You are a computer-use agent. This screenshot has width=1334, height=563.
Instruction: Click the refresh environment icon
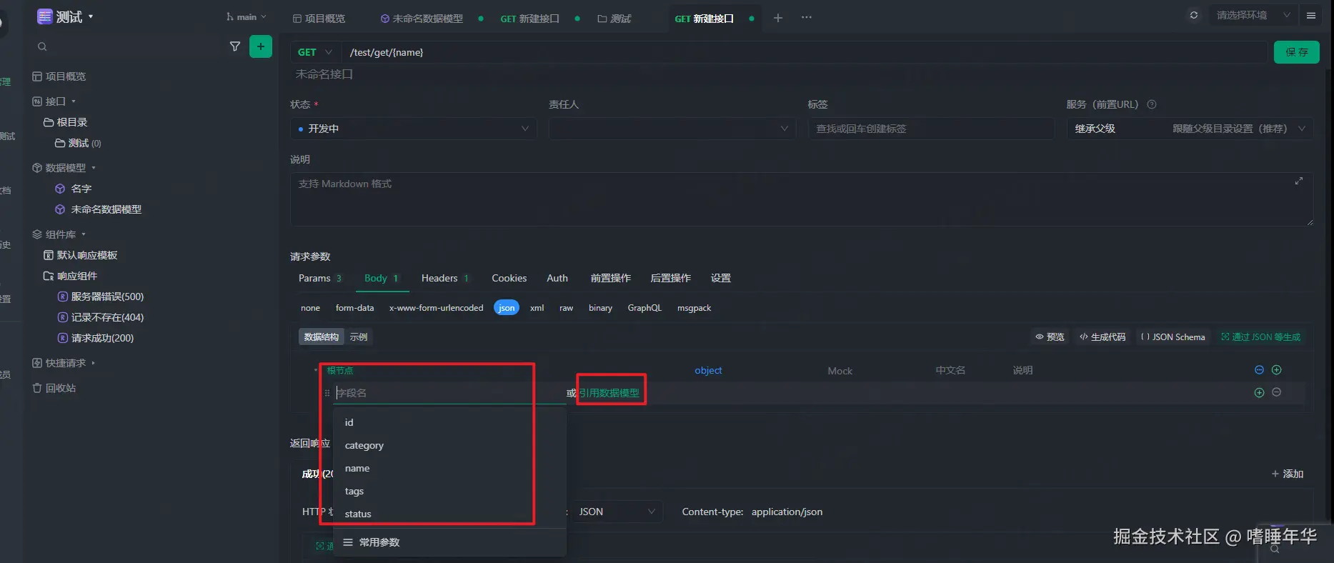pyautogui.click(x=1194, y=15)
